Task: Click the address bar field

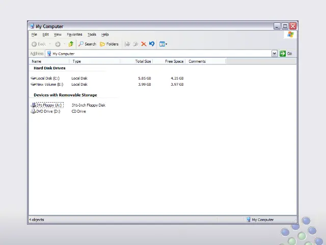Action: pos(158,54)
